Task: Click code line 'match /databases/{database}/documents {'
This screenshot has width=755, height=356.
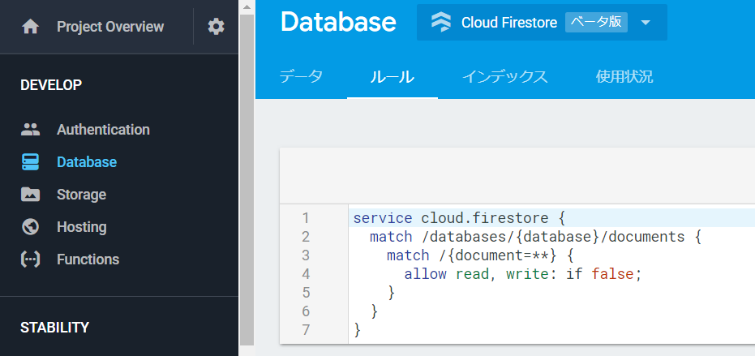Action: pos(535,237)
